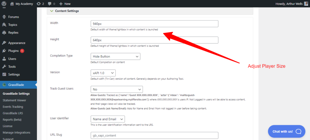Click the Topics sidebar icon

click(4, 25)
